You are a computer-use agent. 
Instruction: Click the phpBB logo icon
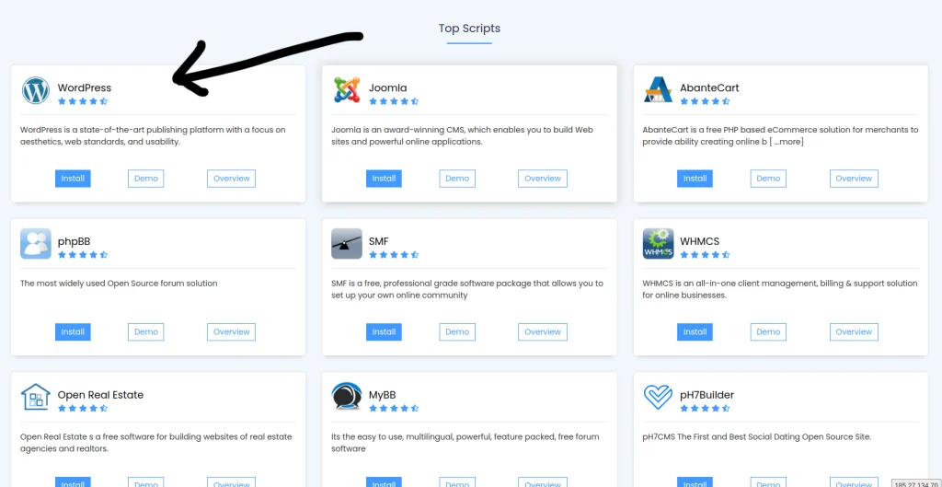(36, 243)
